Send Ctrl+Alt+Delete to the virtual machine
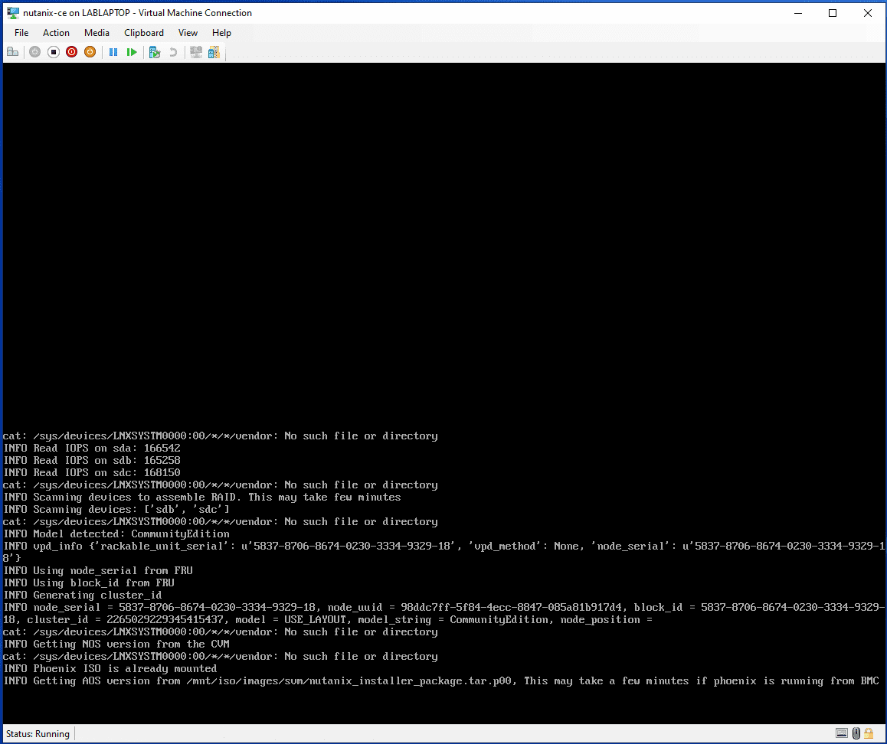This screenshot has height=744, width=887. [x=12, y=52]
